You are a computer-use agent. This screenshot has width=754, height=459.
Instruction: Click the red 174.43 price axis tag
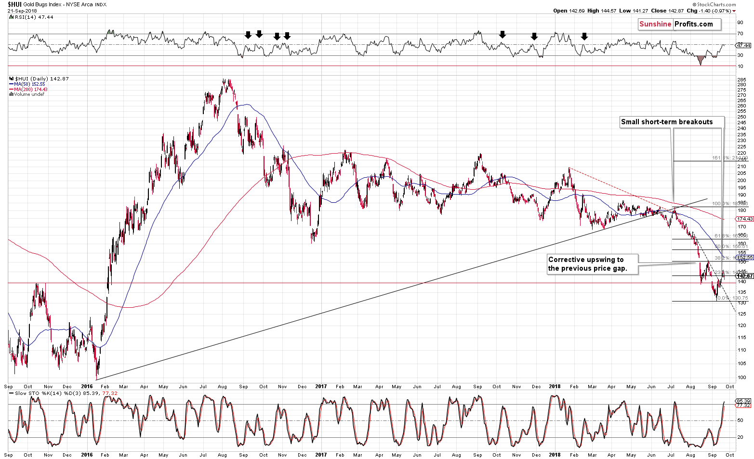pyautogui.click(x=746, y=219)
